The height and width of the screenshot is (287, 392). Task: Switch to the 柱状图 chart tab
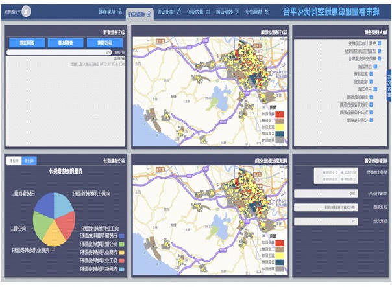(x=14, y=161)
